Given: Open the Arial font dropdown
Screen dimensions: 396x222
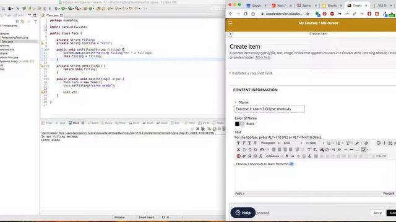Looking at the screenshot, I should pos(293,143).
